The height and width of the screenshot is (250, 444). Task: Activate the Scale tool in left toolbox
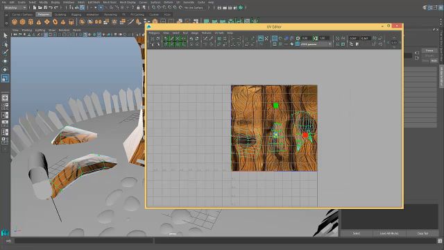coord(5,78)
